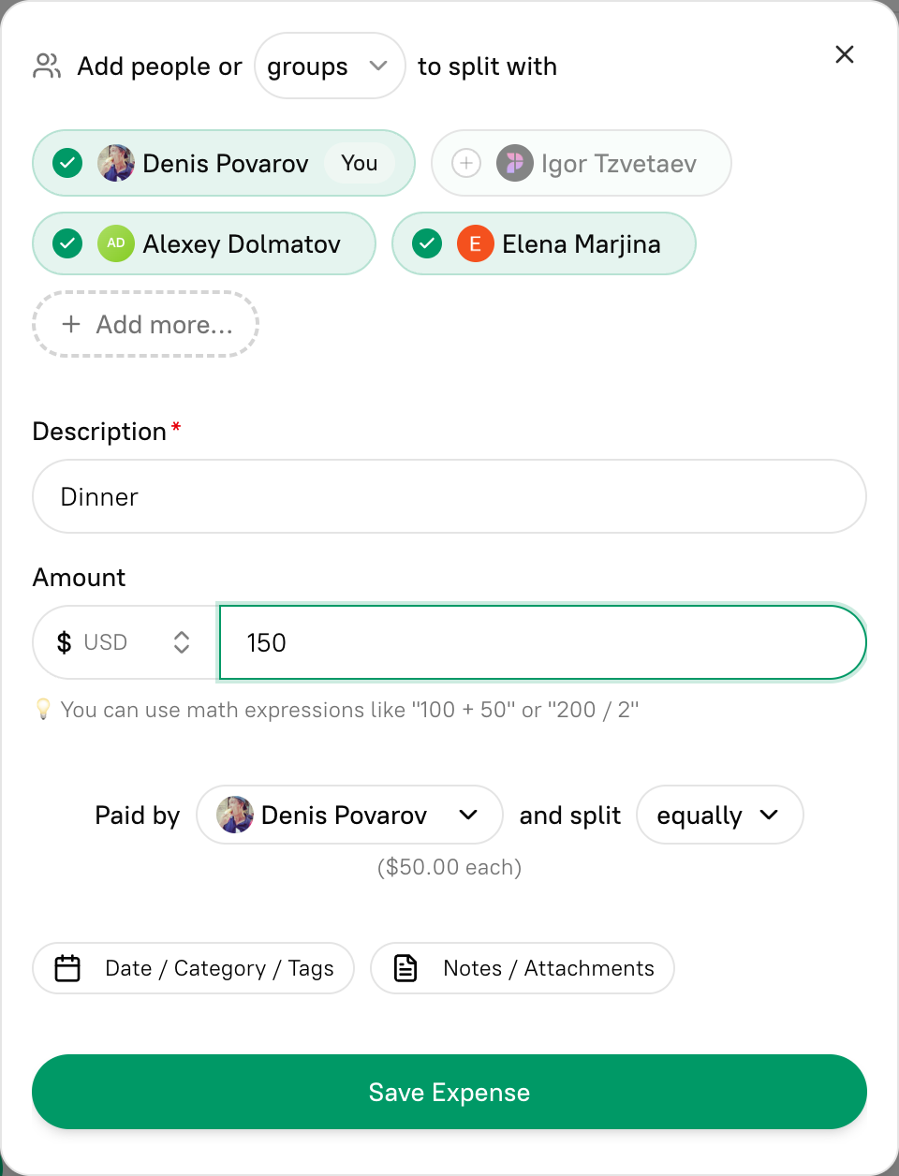Screen dimensions: 899x1176
Task: Open the Notes / Attachments section
Action: [x=523, y=968]
